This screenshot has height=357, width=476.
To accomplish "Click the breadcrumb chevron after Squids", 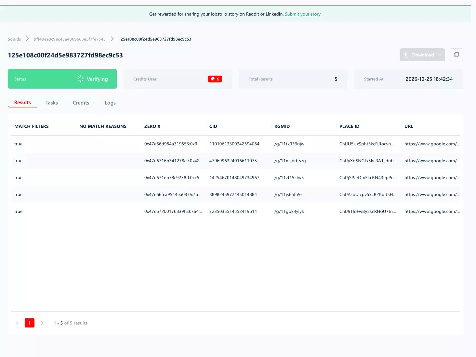I will (27, 39).
